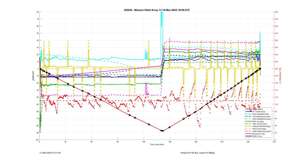The height and width of the screenshot is (157, 303).
Task: Click the 'volmax=51145.8cc, mass=51.965kg' footer text
Action: coord(197,153)
